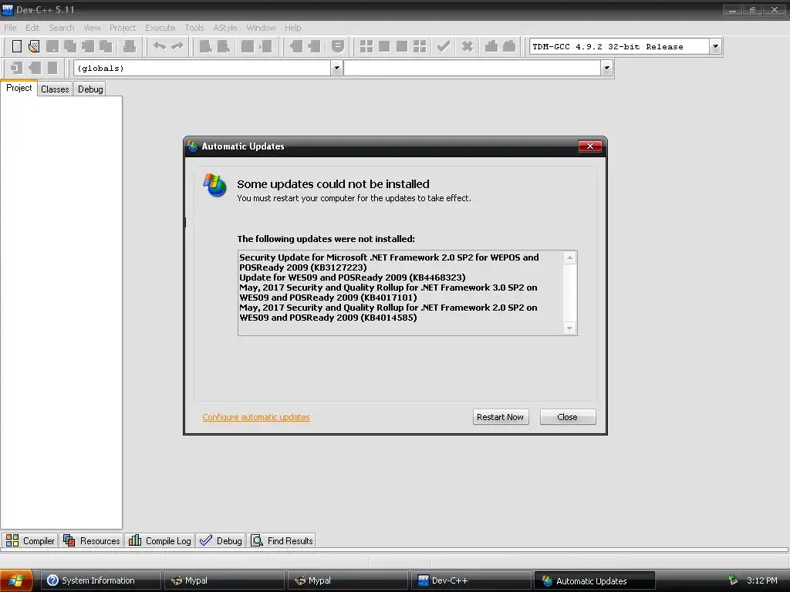Show the Compile Log tab
Screen dimensions: 790x592
160,540
